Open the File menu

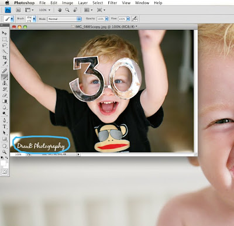point(42,3)
